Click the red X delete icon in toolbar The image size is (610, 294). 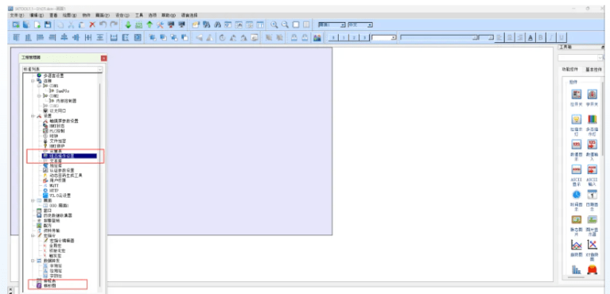pyautogui.click(x=92, y=25)
